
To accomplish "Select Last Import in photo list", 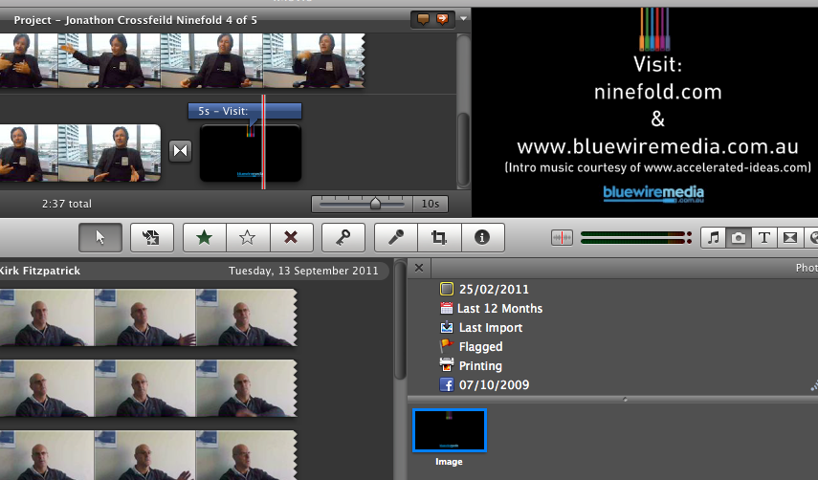I will click(481, 328).
